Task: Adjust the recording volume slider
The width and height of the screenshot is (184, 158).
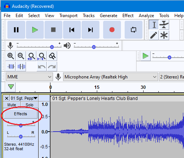Action: 39,47
